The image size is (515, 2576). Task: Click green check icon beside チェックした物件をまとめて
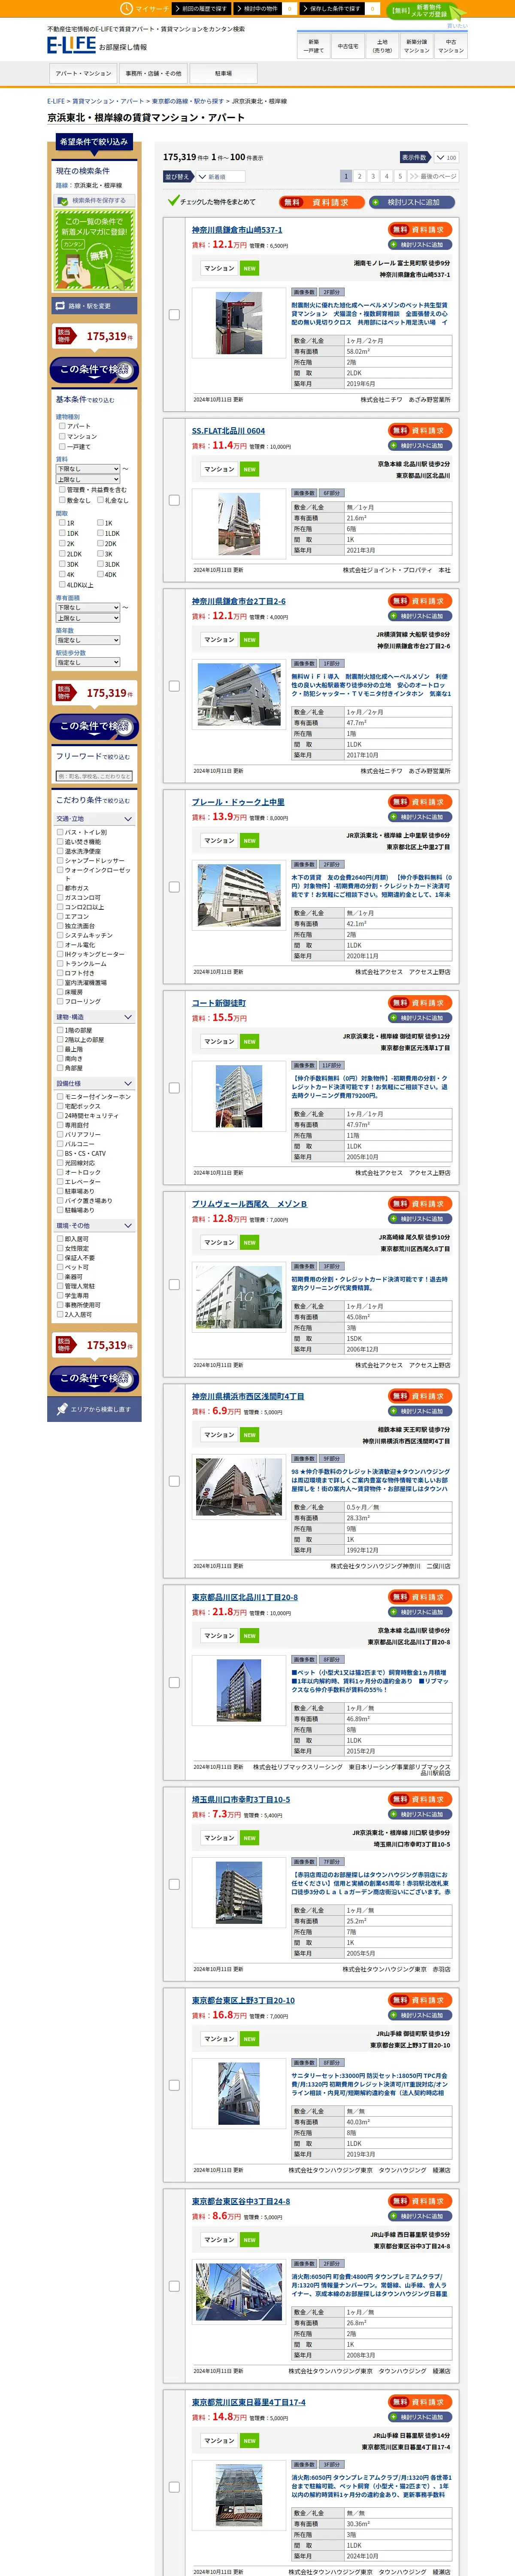[x=173, y=200]
